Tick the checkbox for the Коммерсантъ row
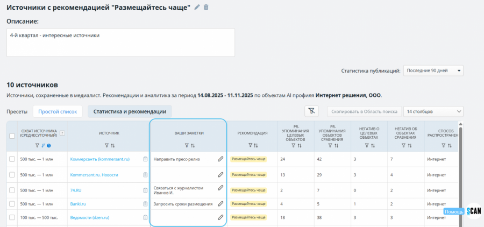Viewport: 484px width, 227px height. [12, 159]
